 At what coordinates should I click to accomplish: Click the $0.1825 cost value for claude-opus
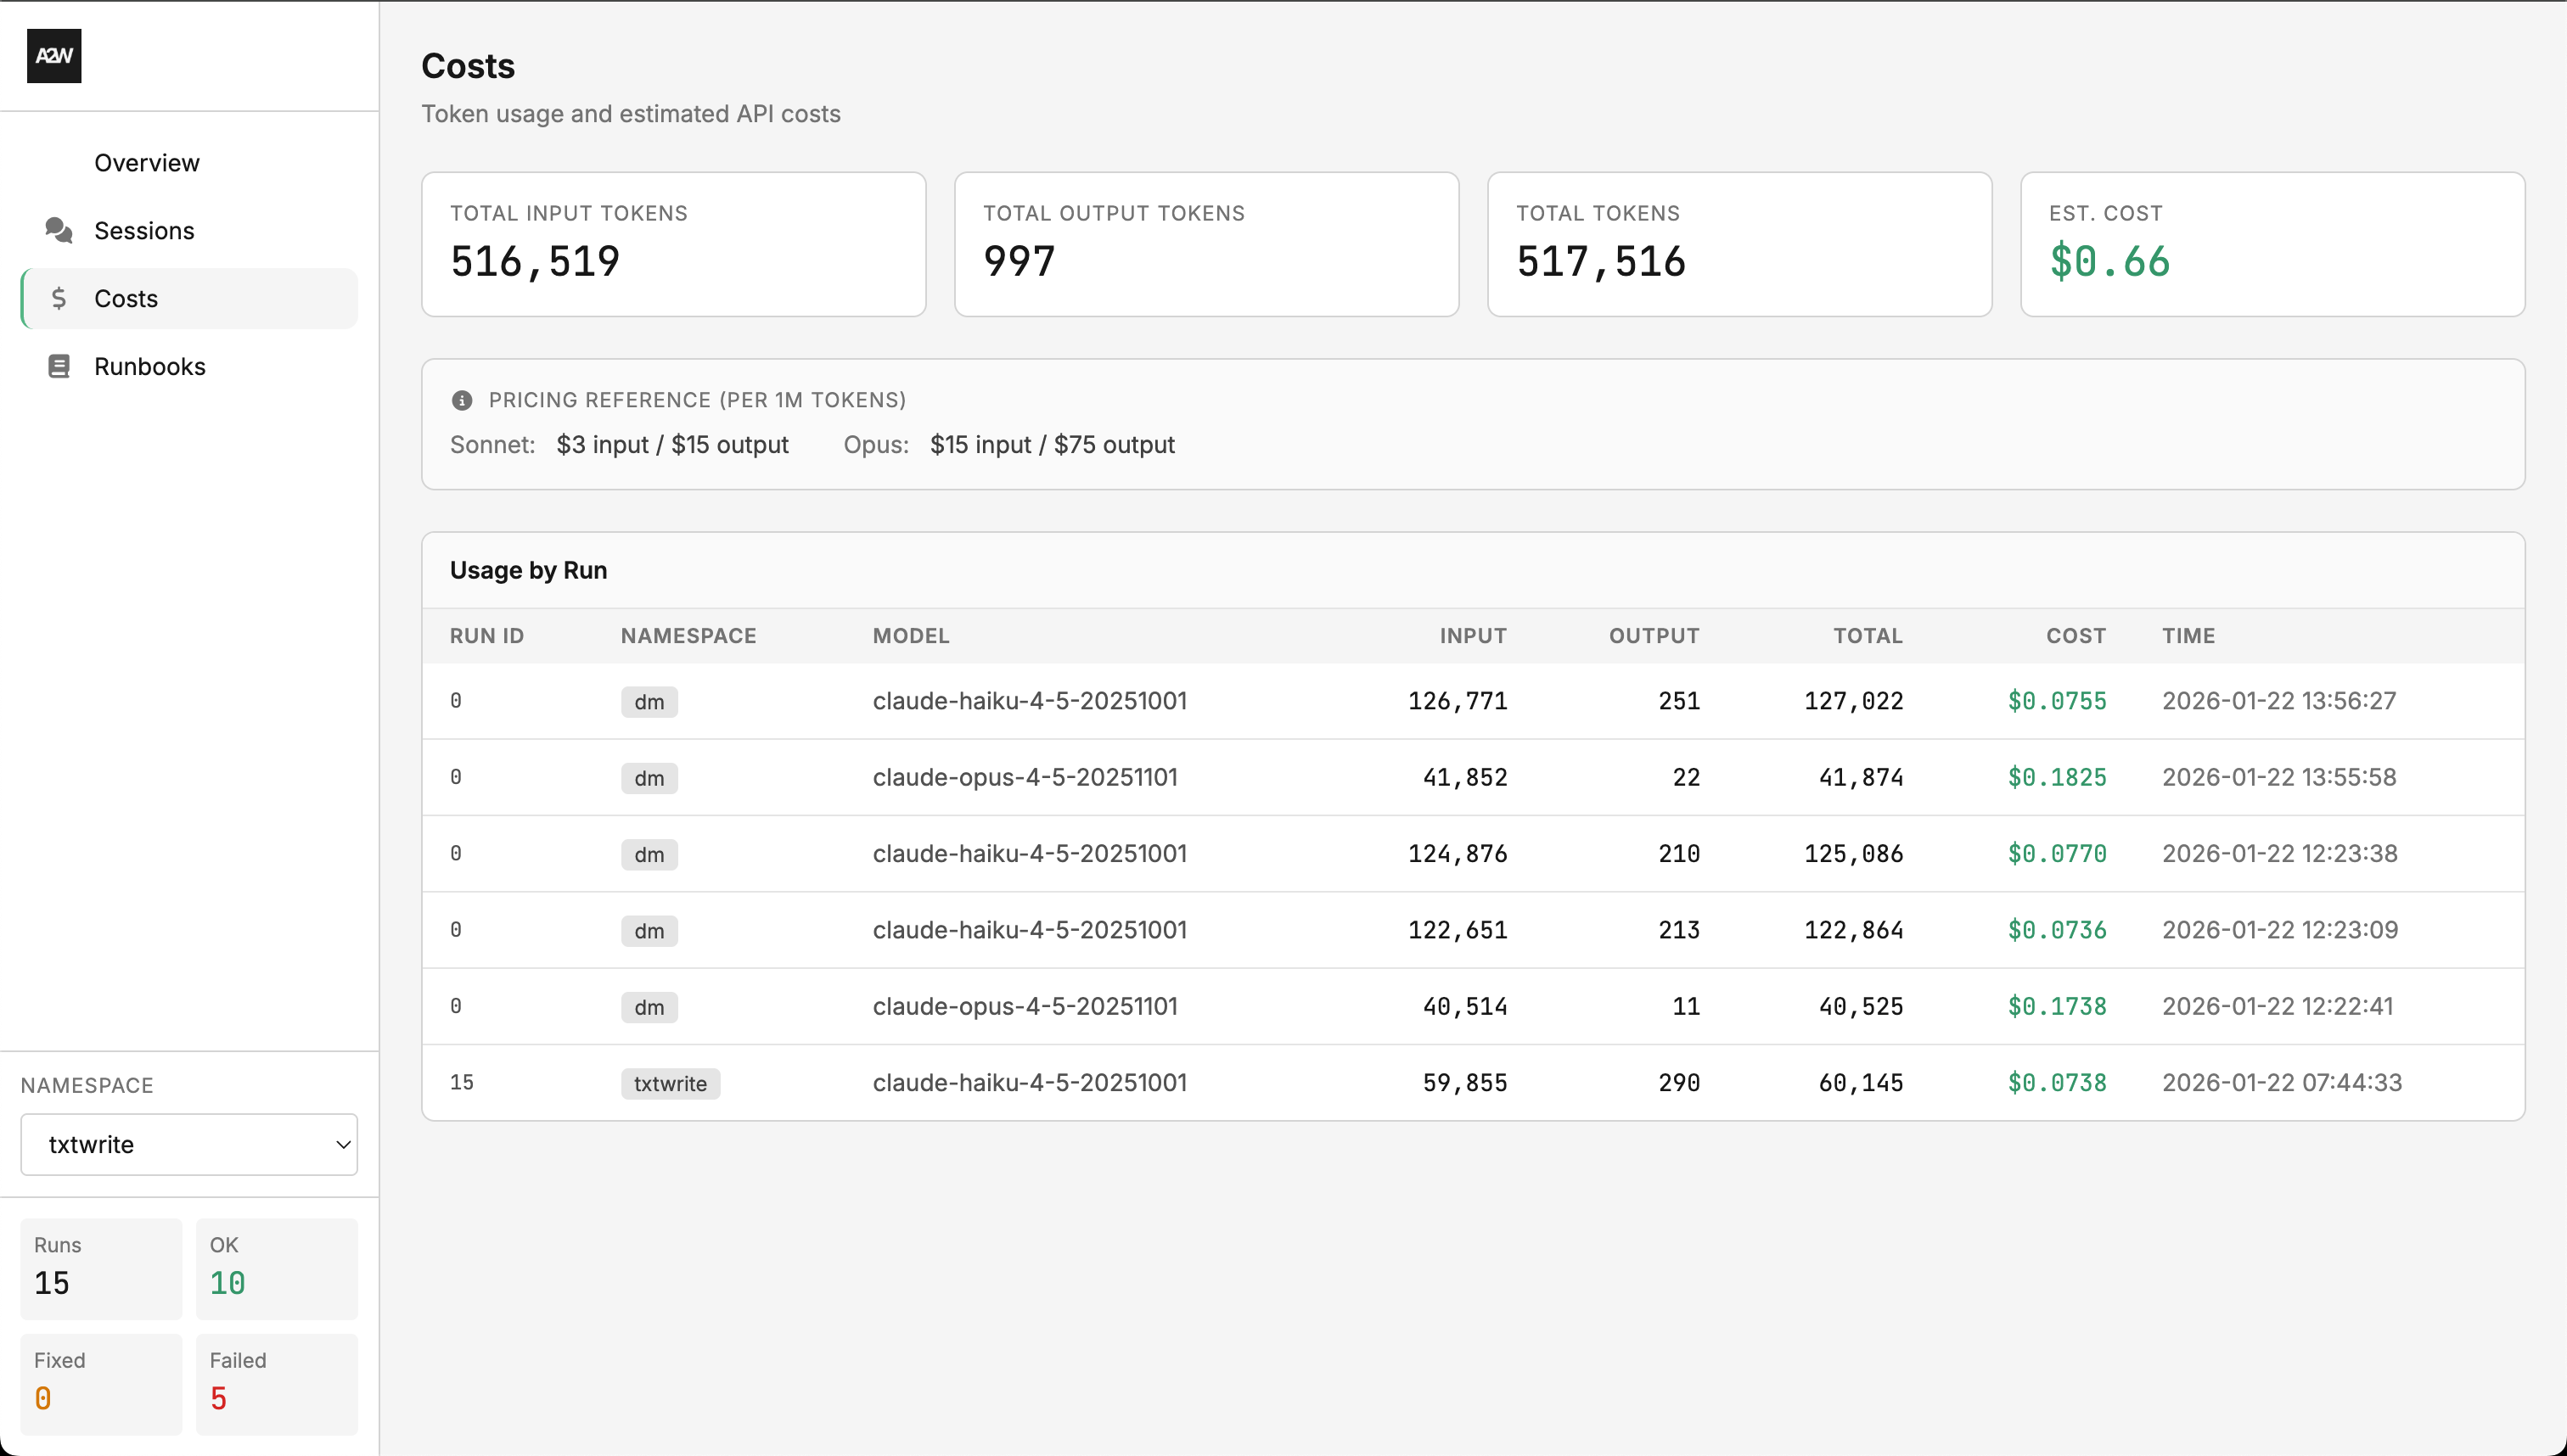2057,777
